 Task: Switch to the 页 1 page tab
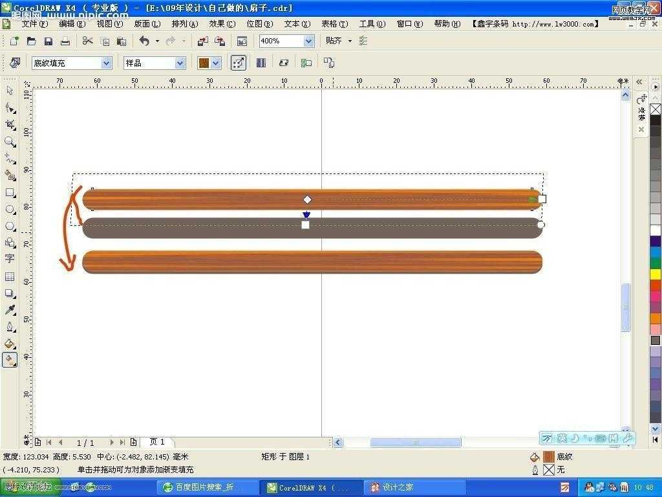click(157, 442)
